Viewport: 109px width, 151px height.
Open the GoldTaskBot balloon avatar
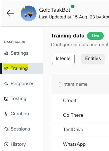click(x=29, y=13)
